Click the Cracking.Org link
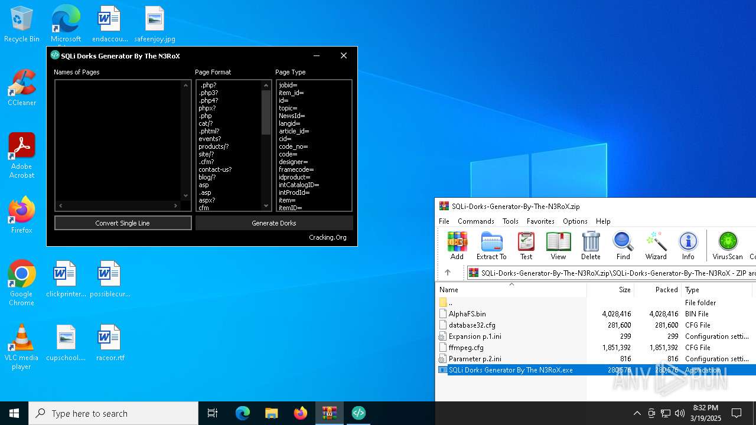Screen dimensions: 756x425 [x=328, y=237]
